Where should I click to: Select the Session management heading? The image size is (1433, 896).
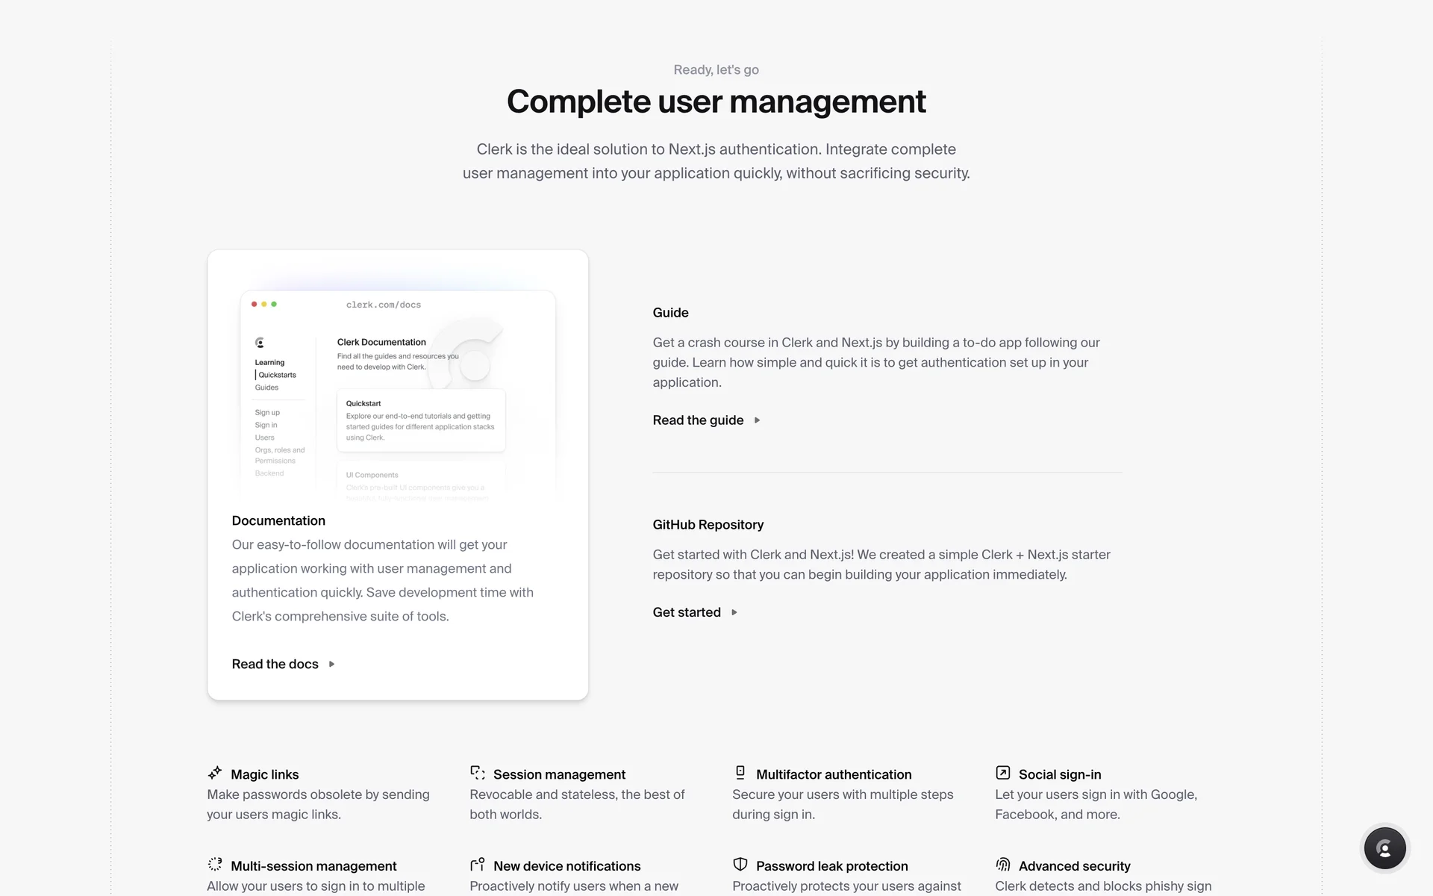(x=559, y=774)
